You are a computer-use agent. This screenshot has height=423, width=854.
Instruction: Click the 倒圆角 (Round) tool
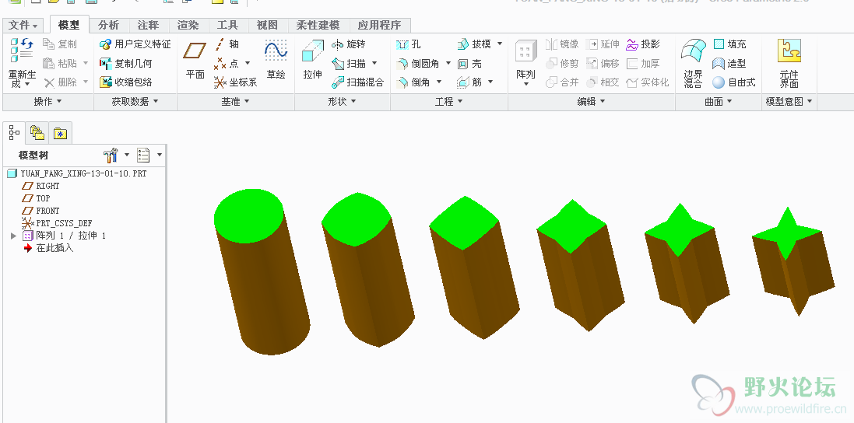click(x=418, y=63)
